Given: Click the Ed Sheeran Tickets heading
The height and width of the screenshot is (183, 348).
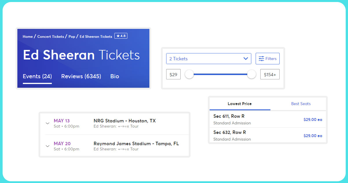Looking at the screenshot, I should pos(81,55).
